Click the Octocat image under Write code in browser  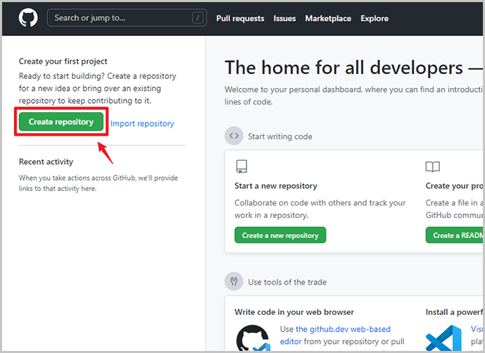253,338
